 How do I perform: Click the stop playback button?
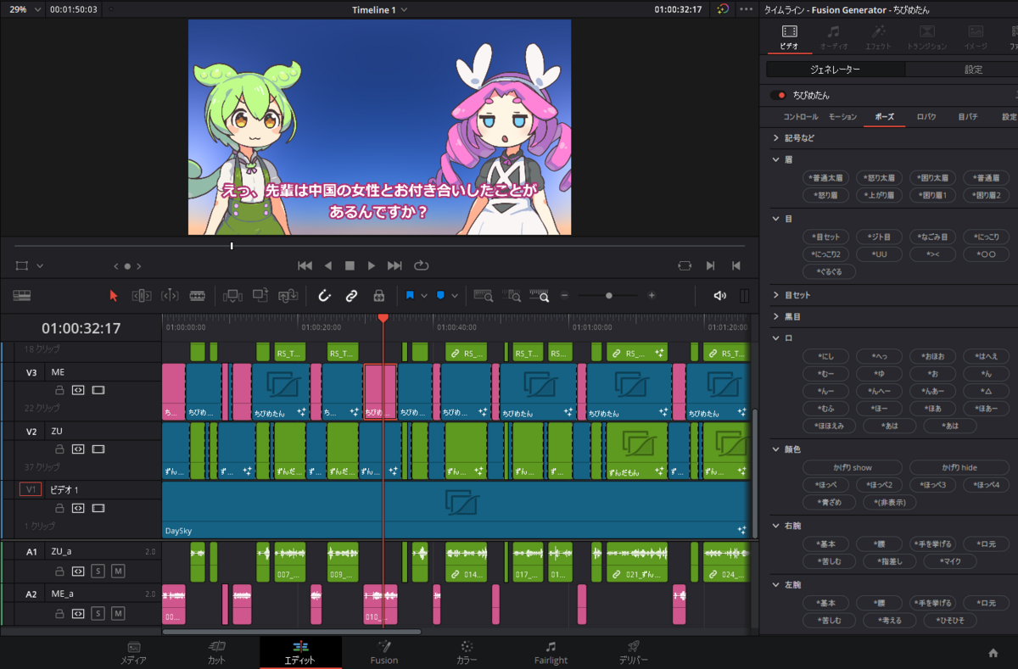click(350, 265)
